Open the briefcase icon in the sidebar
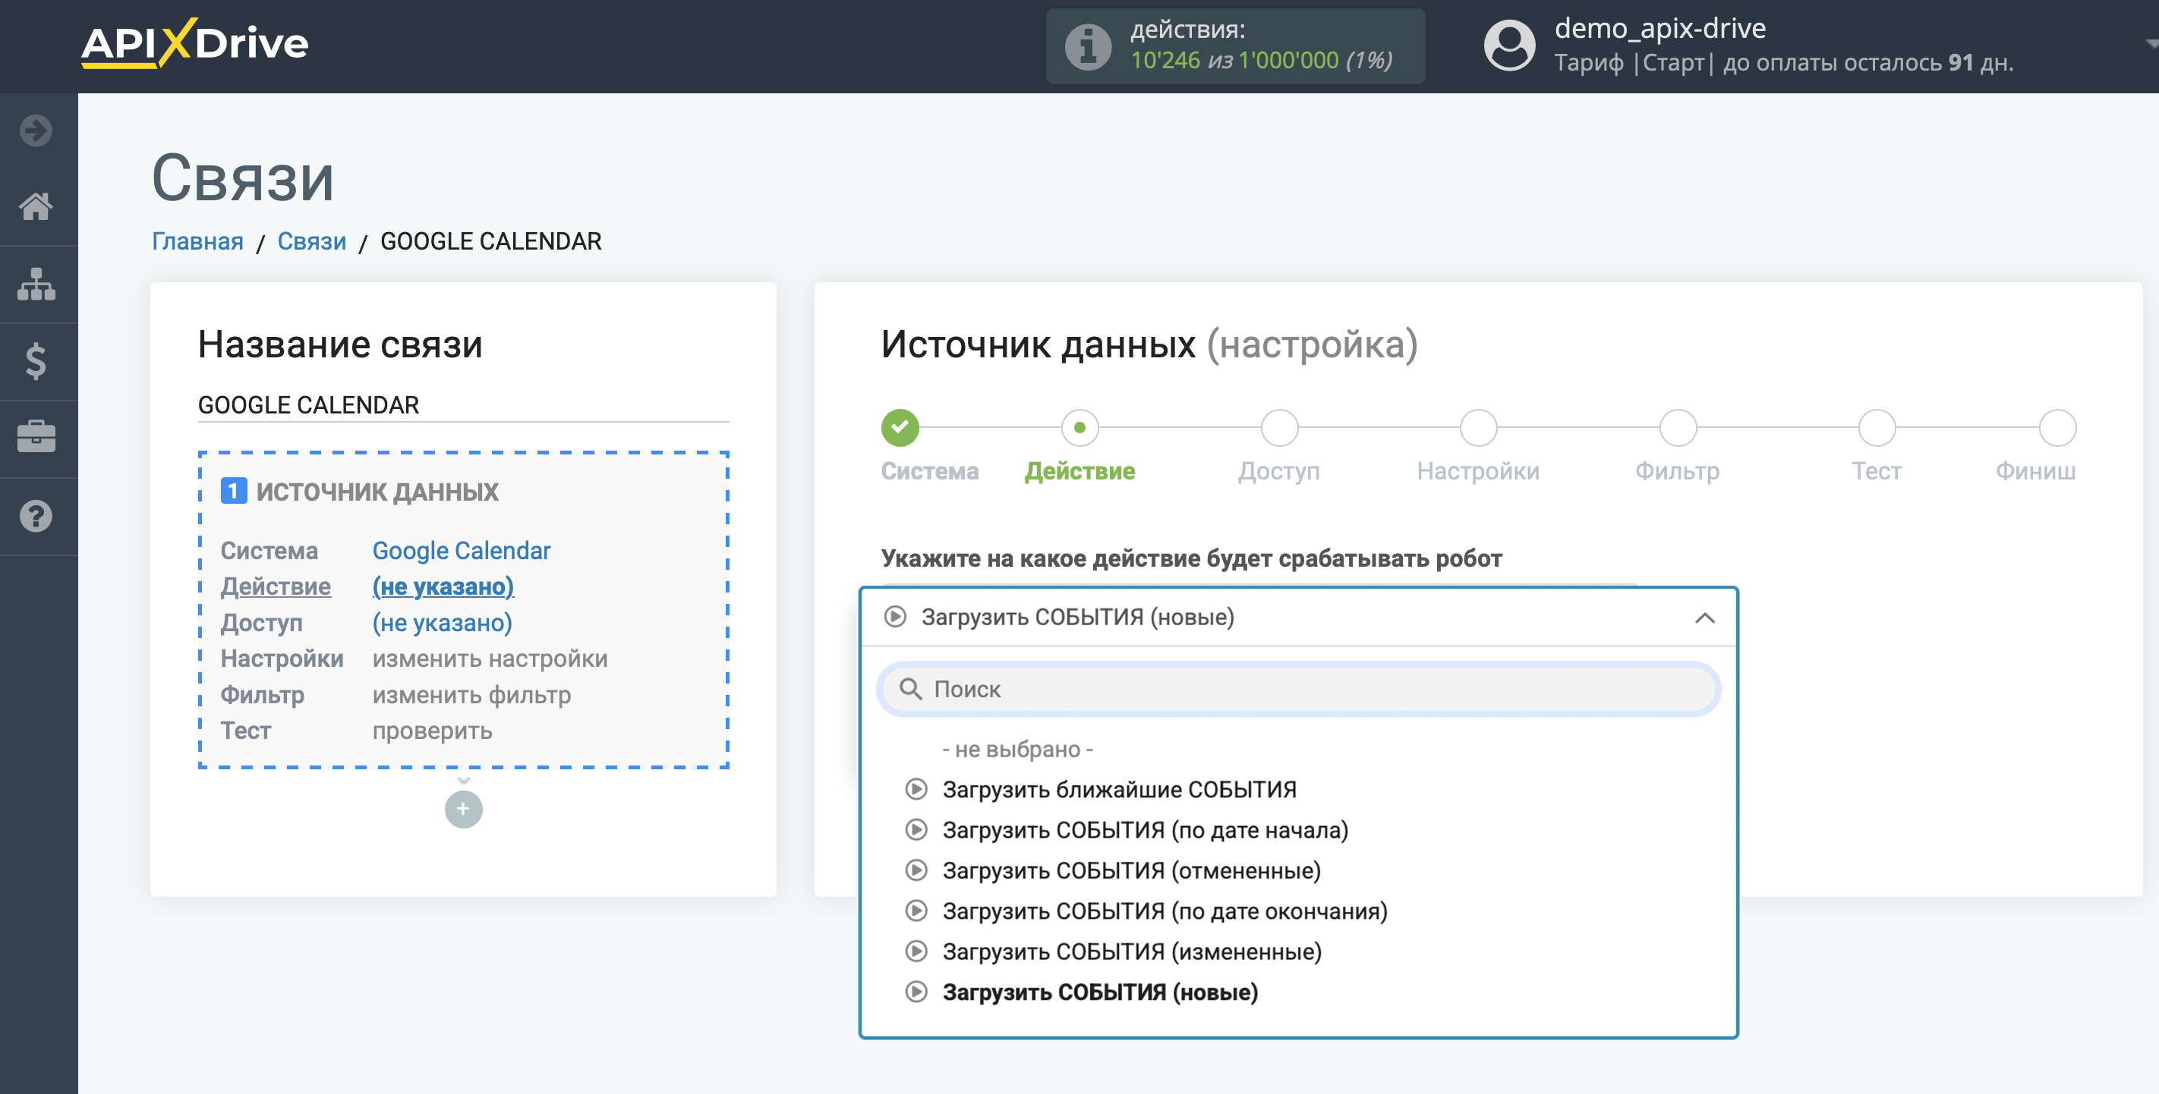 [x=36, y=437]
